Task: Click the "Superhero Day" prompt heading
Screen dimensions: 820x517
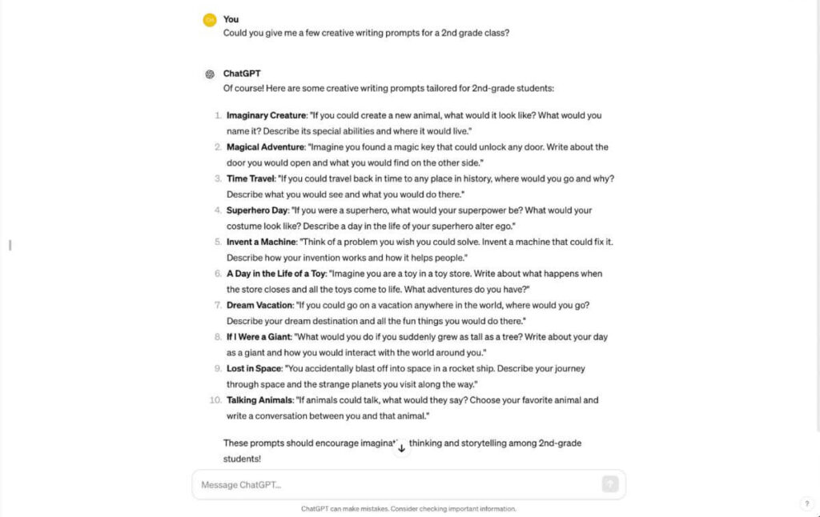Action: click(x=258, y=210)
